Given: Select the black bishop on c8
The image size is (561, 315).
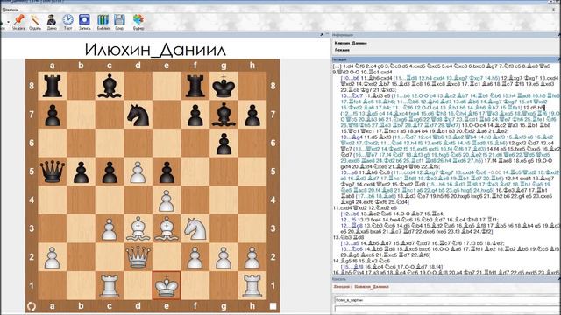Looking at the screenshot, I should [x=110, y=86].
